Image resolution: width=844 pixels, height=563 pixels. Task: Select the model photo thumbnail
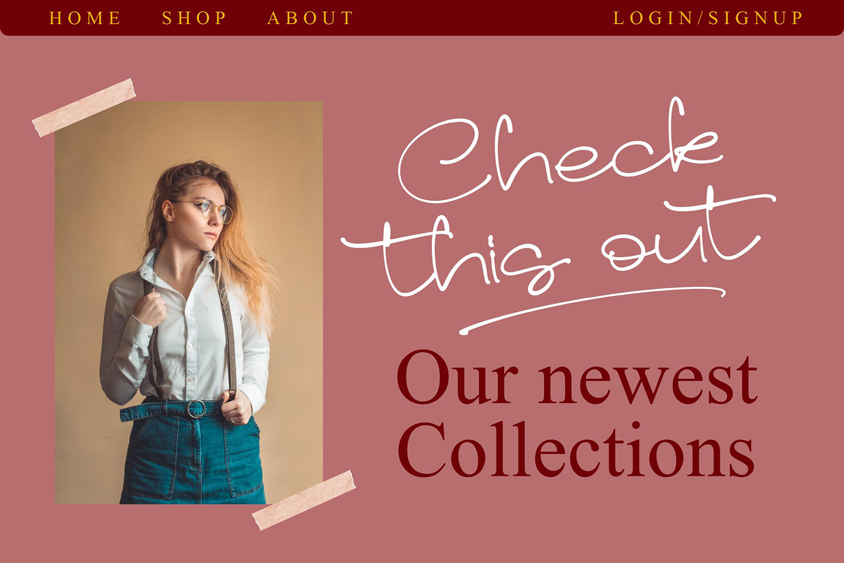coord(189,302)
